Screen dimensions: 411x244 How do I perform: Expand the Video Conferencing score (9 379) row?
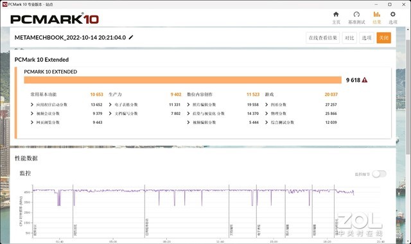click(x=66, y=114)
